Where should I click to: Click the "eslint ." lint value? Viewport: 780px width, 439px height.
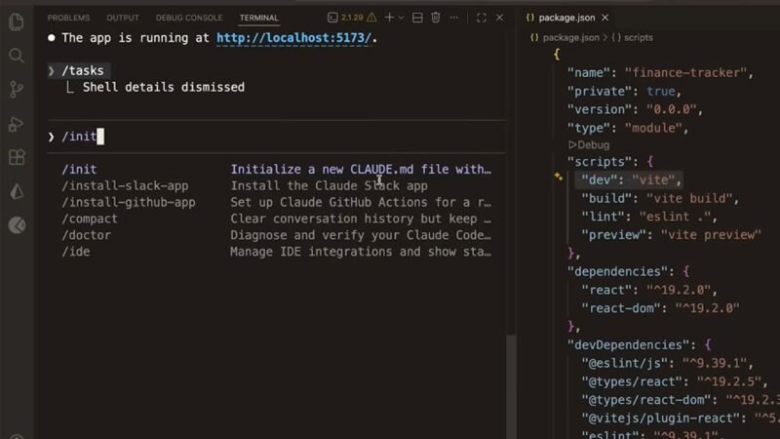[x=675, y=217]
